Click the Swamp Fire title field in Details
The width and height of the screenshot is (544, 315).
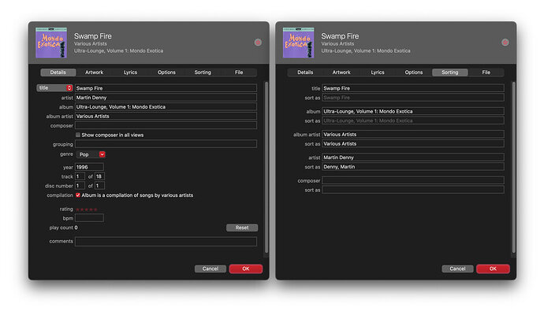pos(166,88)
